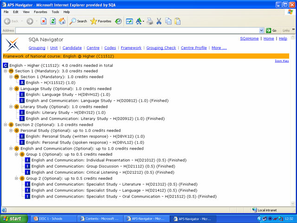Follow the Centre Profile link

tap(194, 48)
